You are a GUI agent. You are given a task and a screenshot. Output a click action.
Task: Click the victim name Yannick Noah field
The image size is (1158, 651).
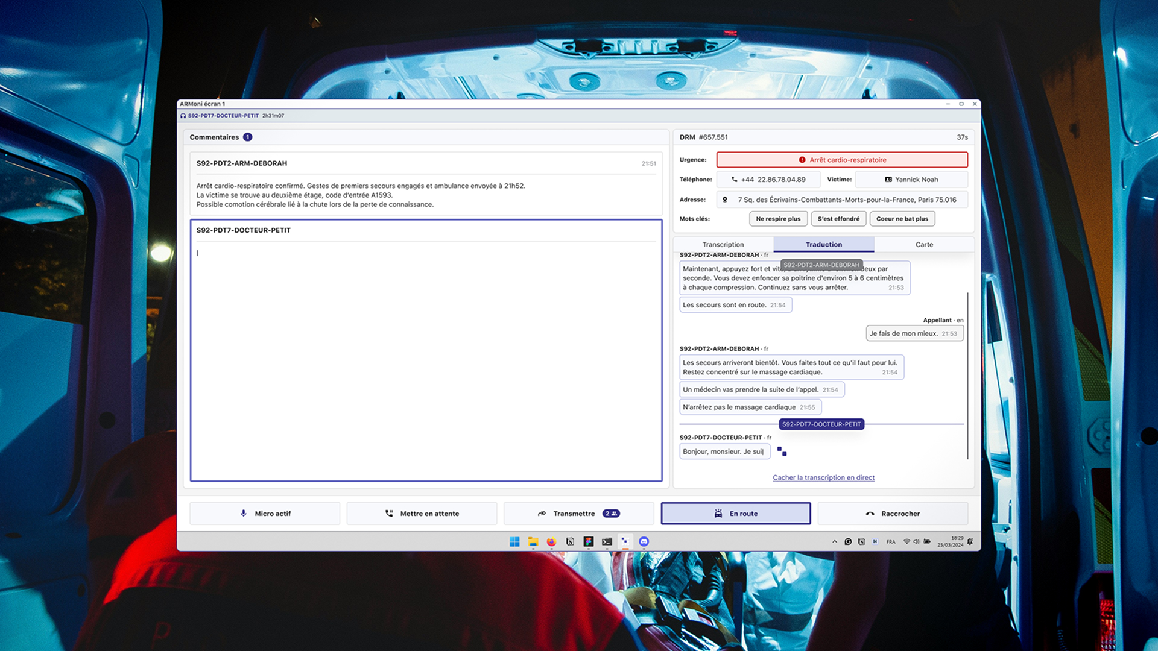point(911,180)
